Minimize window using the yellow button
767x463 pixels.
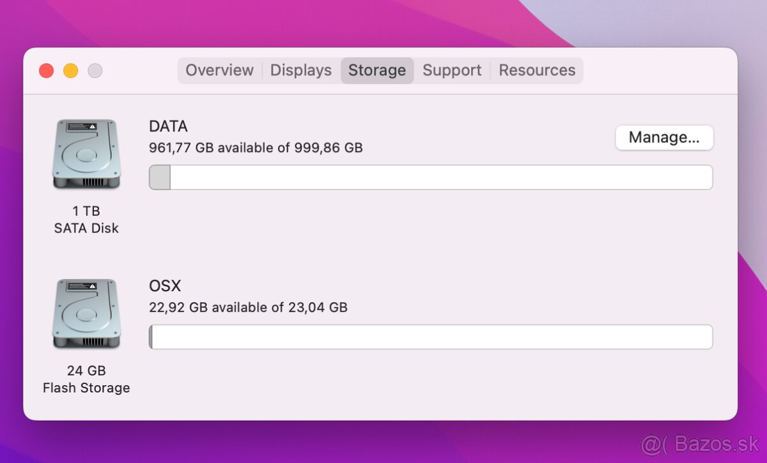click(x=70, y=71)
